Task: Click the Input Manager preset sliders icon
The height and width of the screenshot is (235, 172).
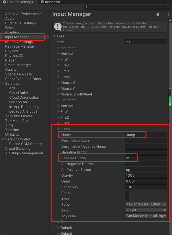Action: [163, 15]
